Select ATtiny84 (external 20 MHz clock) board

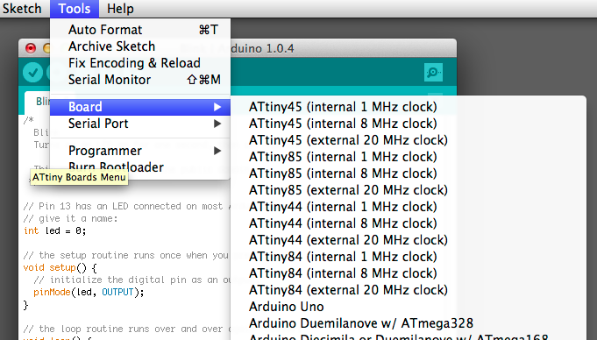pyautogui.click(x=409, y=290)
